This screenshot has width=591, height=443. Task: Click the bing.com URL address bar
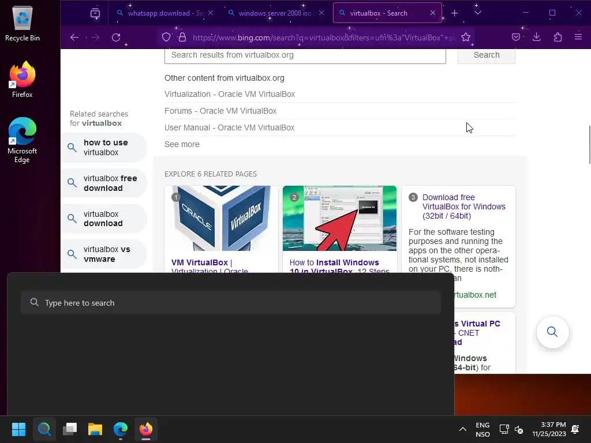[324, 37]
